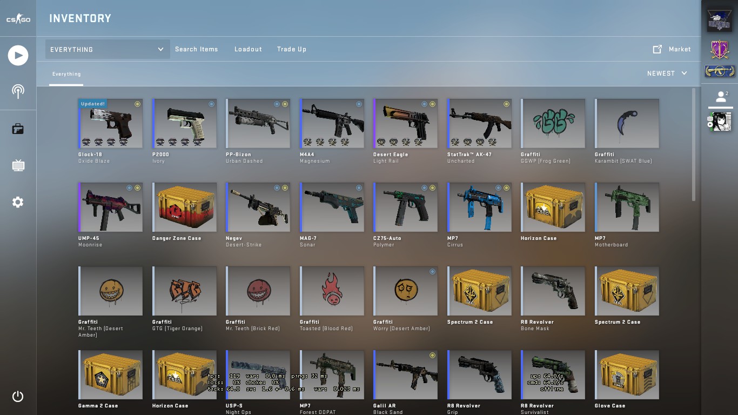Viewport: 738px width, 415px height.
Task: Click the Market external link icon
Action: coord(658,49)
